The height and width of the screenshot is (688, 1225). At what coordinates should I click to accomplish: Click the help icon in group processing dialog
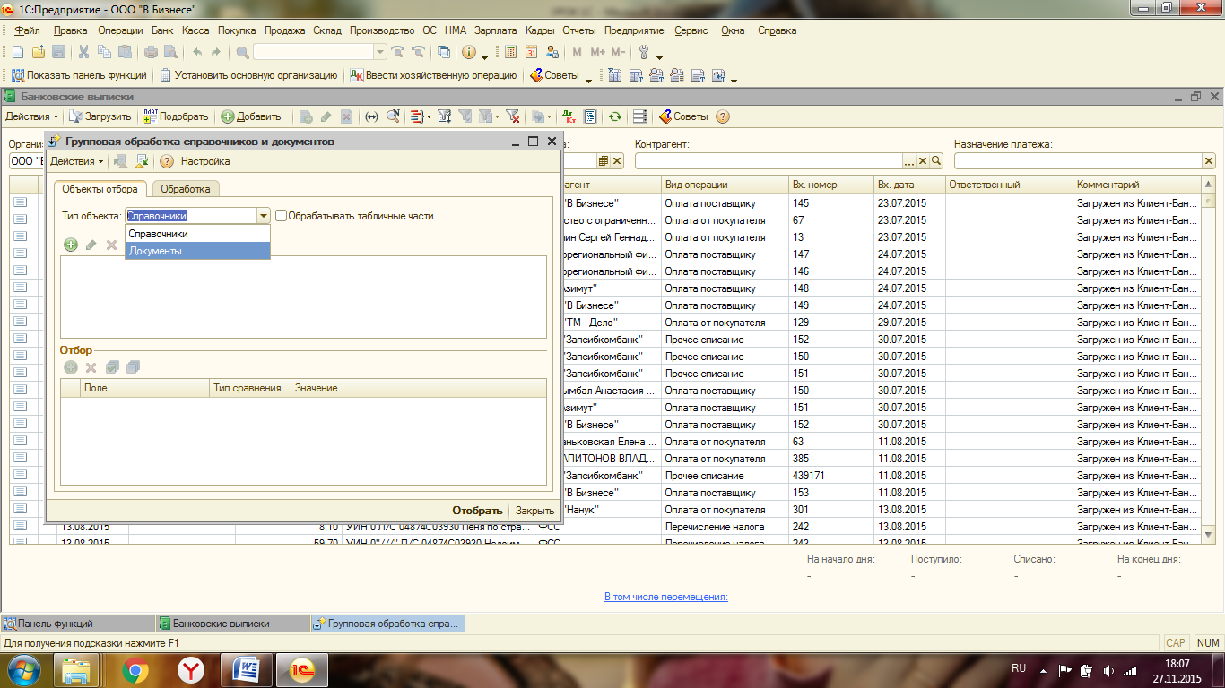(166, 161)
